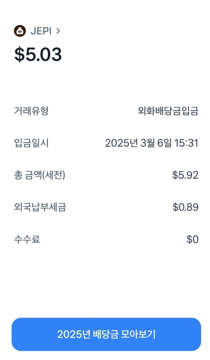Viewport: 210px width, 360px height.
Task: Tap the $0 fee amount
Action: pyautogui.click(x=192, y=239)
